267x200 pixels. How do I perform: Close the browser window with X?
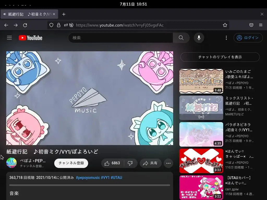tap(262, 14)
